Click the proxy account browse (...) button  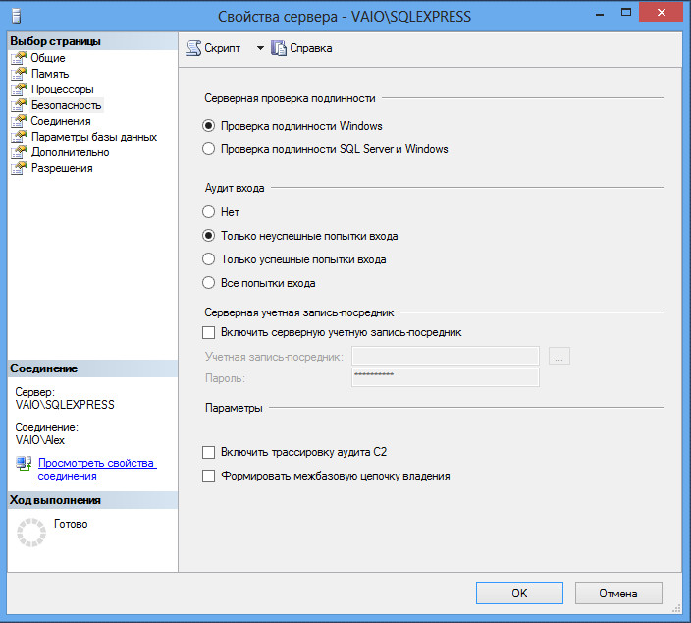[559, 356]
